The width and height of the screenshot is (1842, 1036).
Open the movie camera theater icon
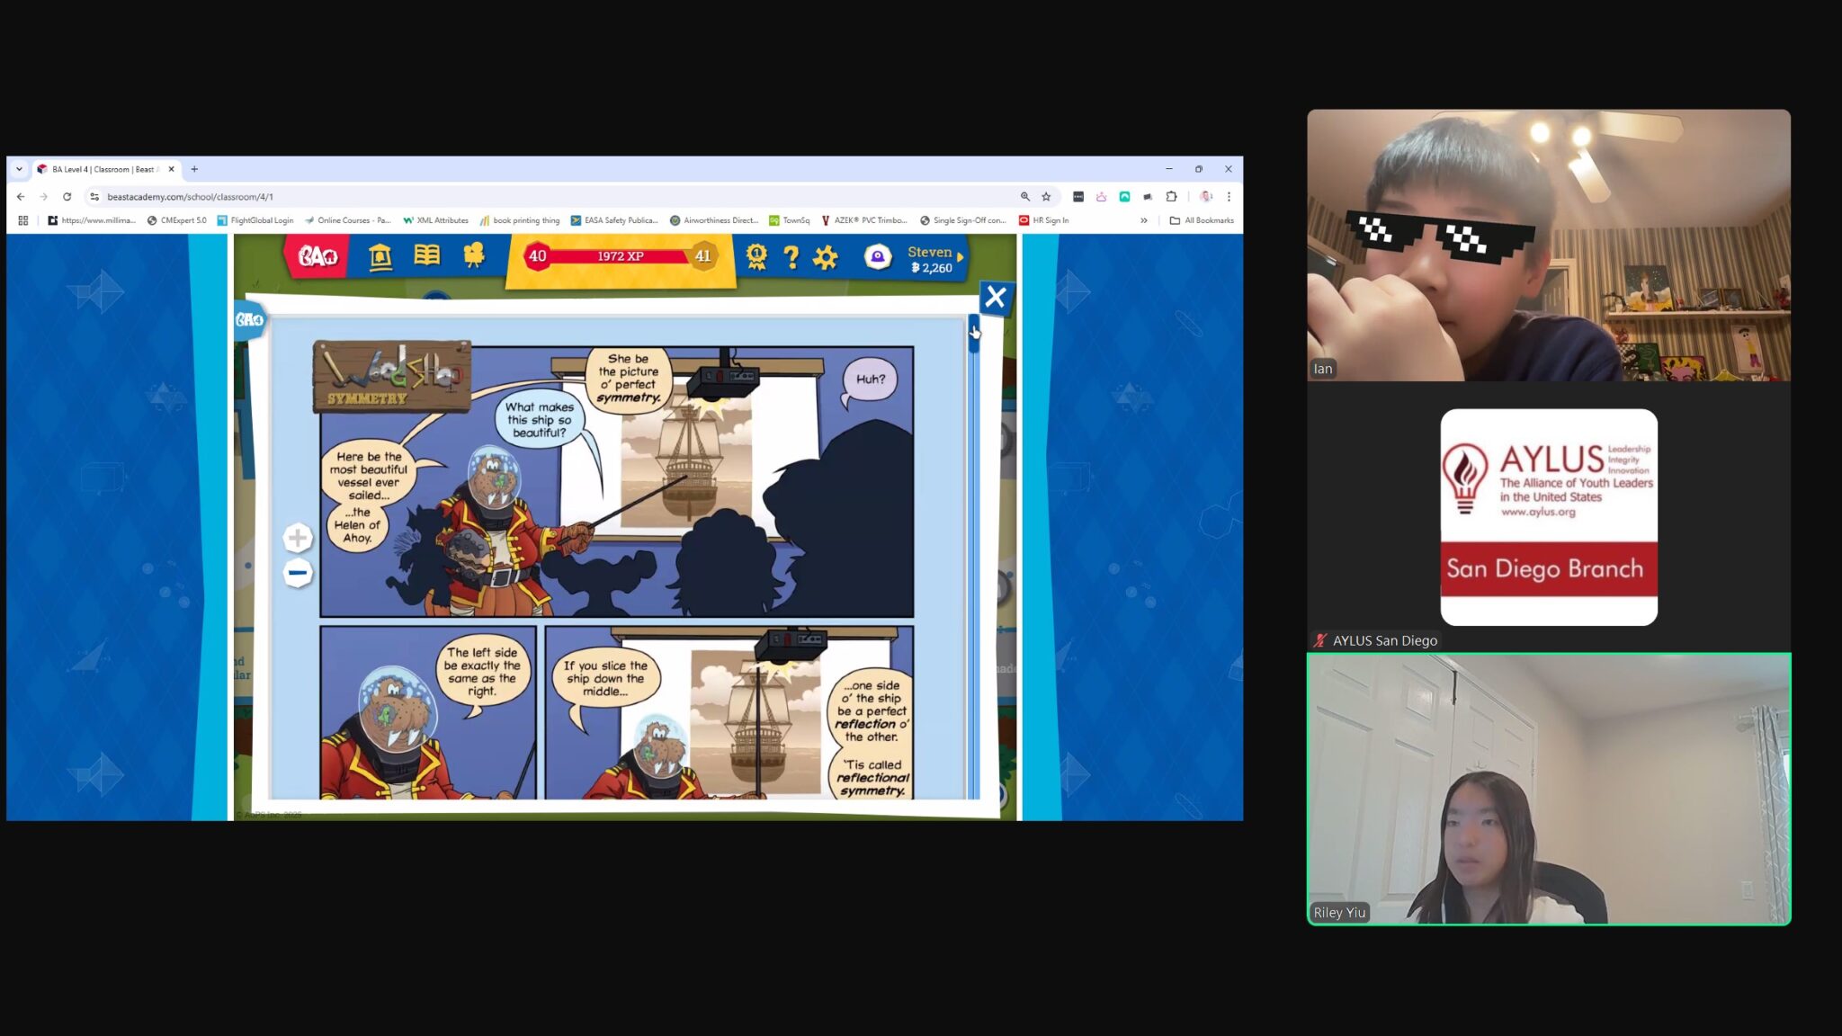click(x=473, y=255)
